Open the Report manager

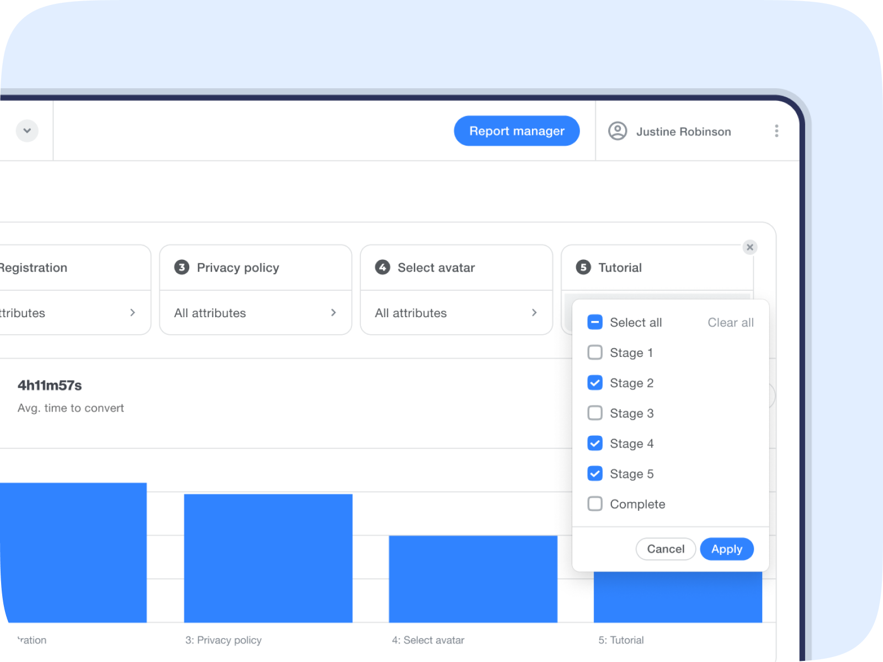coord(517,131)
